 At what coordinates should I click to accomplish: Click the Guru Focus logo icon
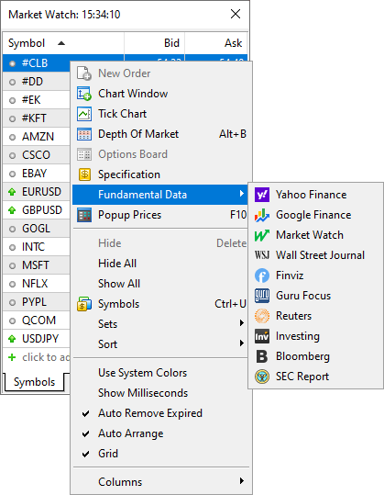tap(262, 296)
